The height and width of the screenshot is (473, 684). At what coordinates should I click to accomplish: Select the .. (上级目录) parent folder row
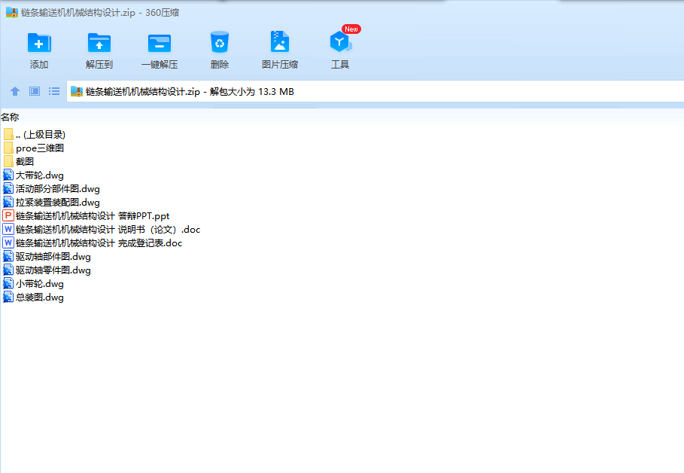[34, 135]
